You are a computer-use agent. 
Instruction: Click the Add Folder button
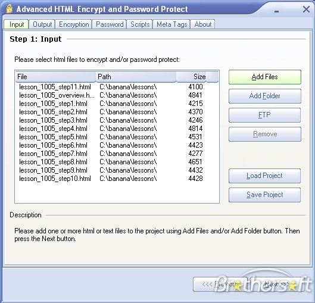(265, 96)
